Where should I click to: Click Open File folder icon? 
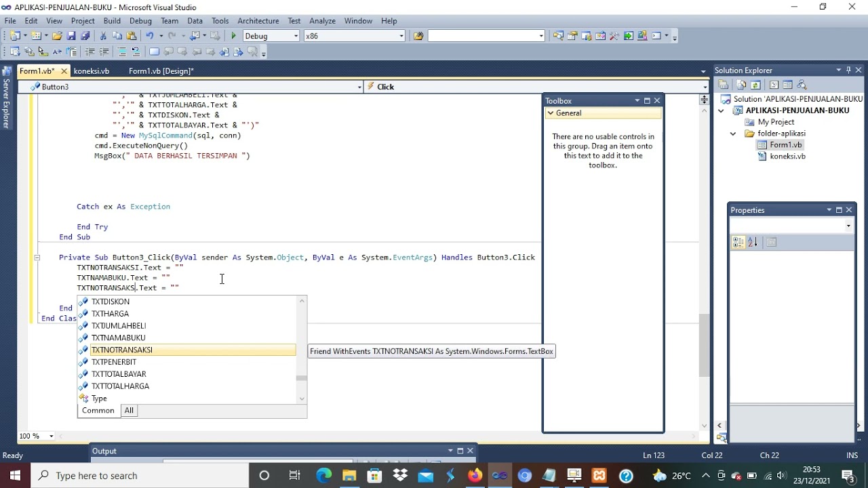pyautogui.click(x=57, y=36)
